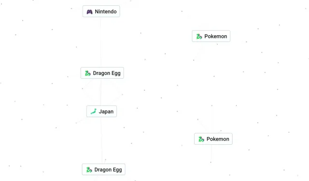Choose the Pokemon card nearest Nintendo's height
Image resolution: width=309 pixels, height=181 pixels.
211,36
